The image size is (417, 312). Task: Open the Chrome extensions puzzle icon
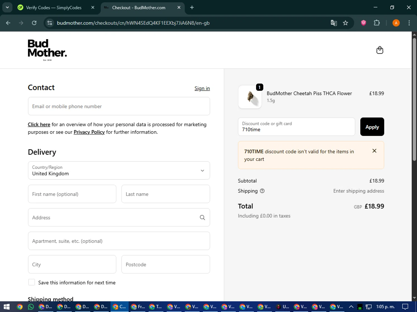(x=377, y=23)
